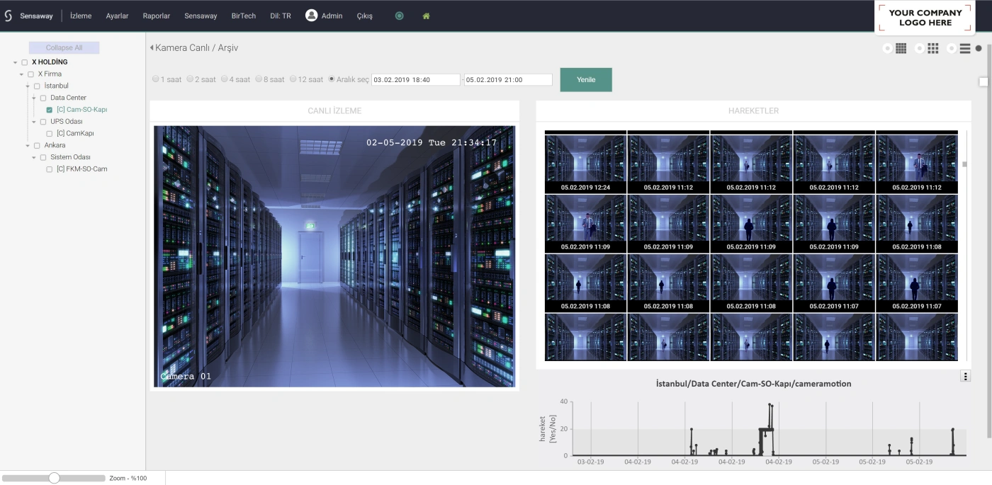Switch to dense grid view icon
Viewport: 992px width, 485px height.
pos(901,48)
